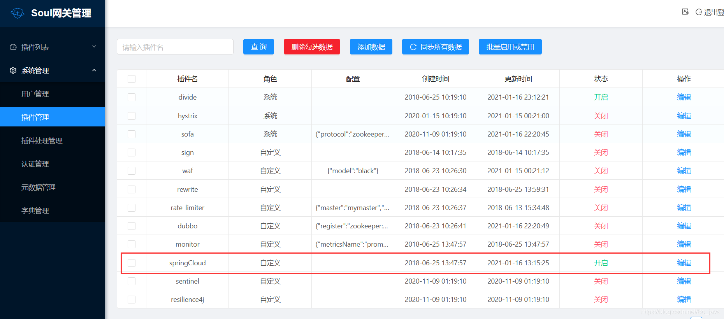
Task: Check the sofa row checkbox
Action: tap(132, 134)
